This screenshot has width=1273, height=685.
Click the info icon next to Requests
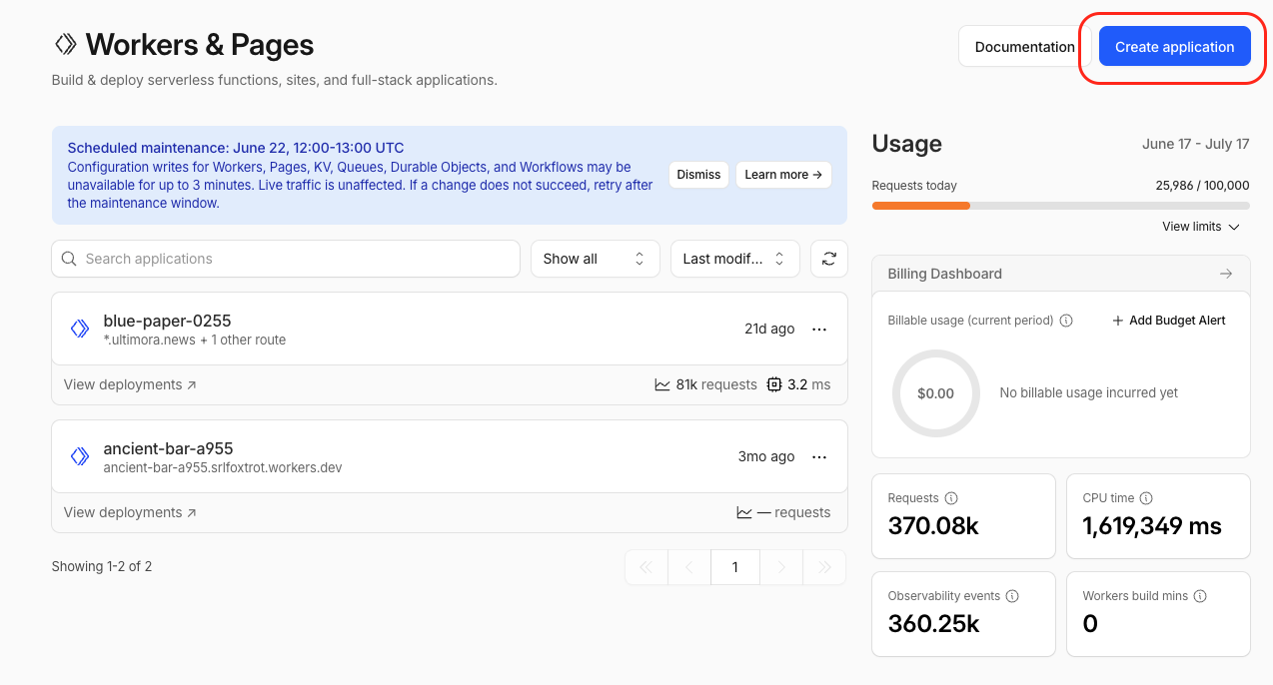coord(951,498)
